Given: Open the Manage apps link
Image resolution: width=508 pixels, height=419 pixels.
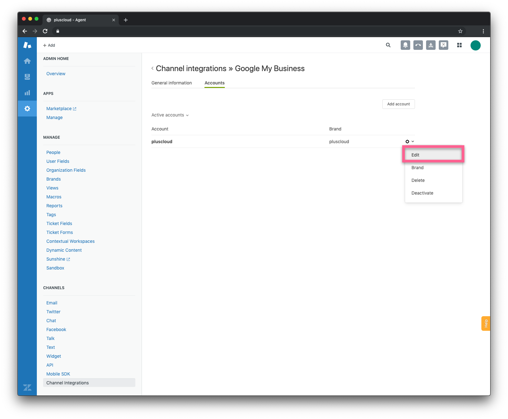Looking at the screenshot, I should pos(55,117).
